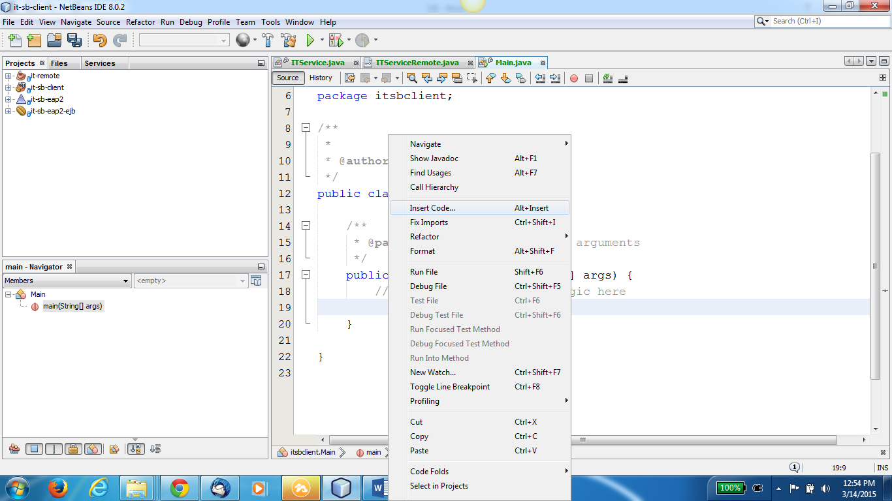Viewport: 892px width, 501px height.
Task: Click the Redo toolbar icon
Action: (119, 40)
